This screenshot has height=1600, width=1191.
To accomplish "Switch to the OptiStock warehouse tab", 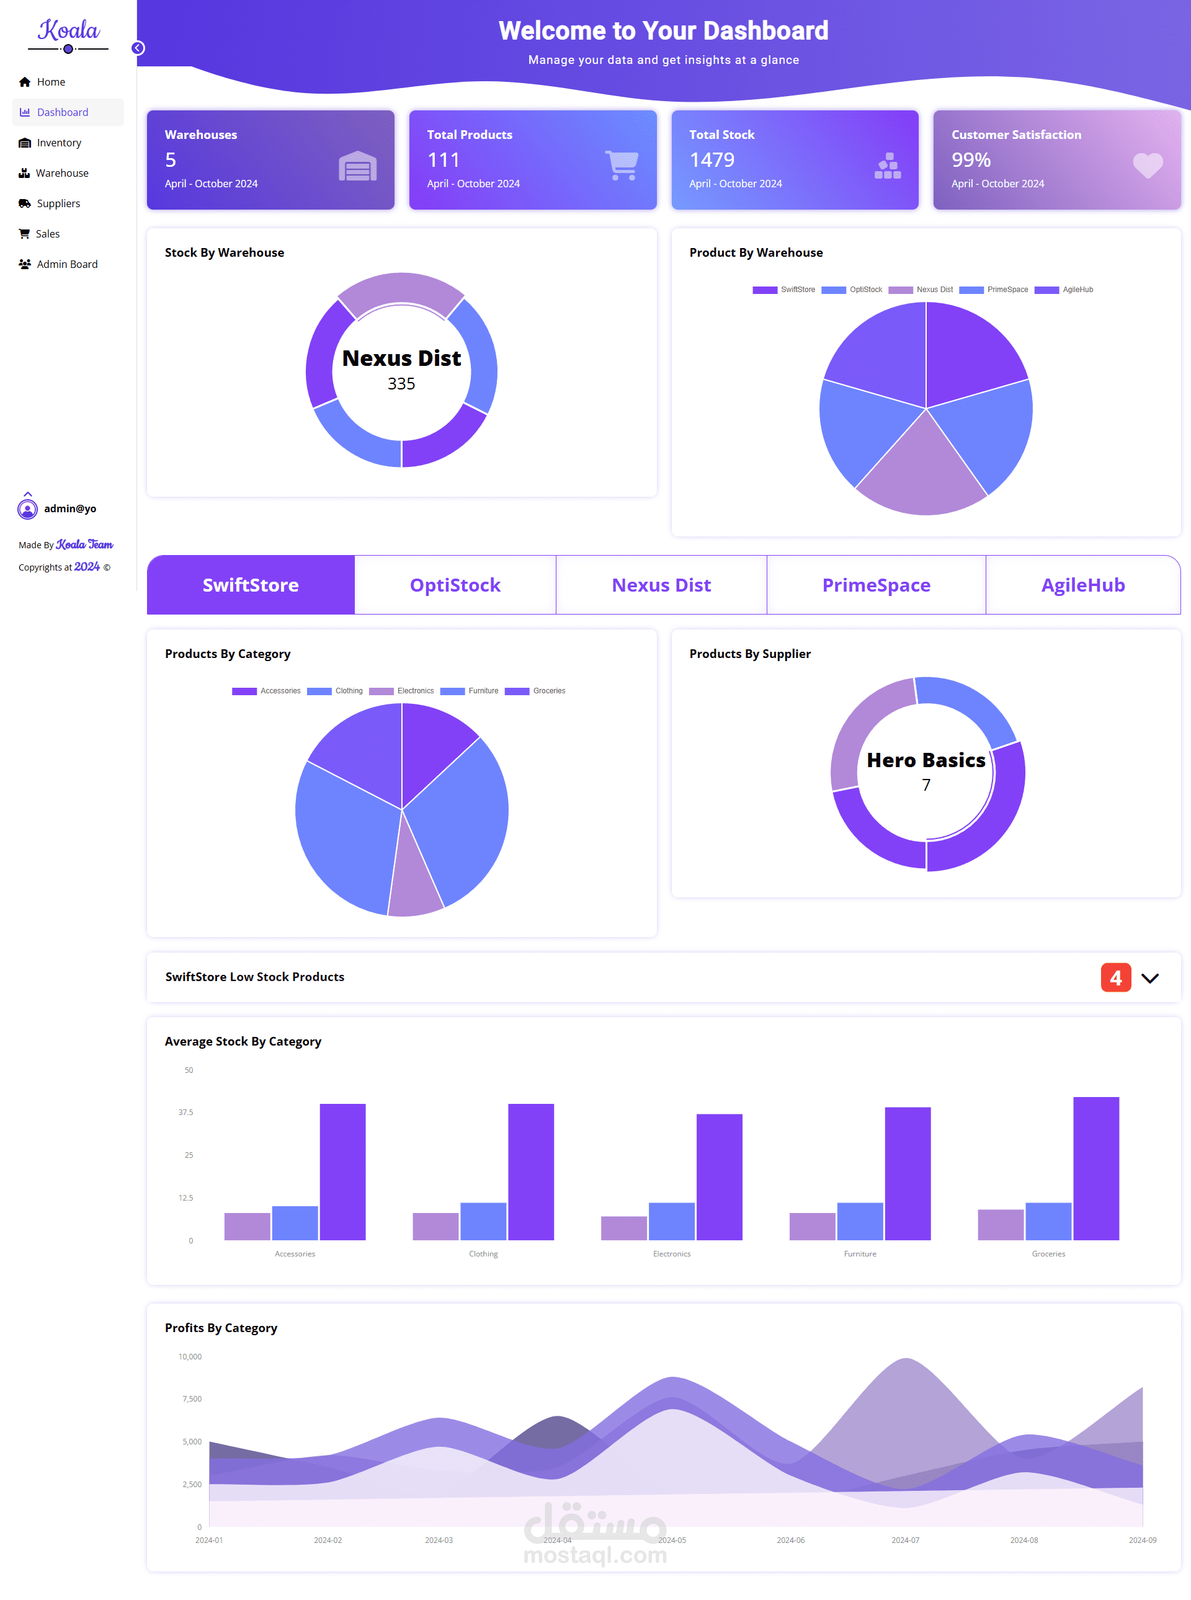I will point(455,585).
